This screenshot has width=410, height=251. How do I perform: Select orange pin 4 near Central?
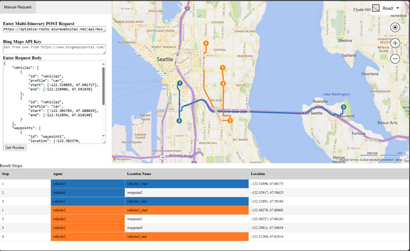tap(206, 43)
